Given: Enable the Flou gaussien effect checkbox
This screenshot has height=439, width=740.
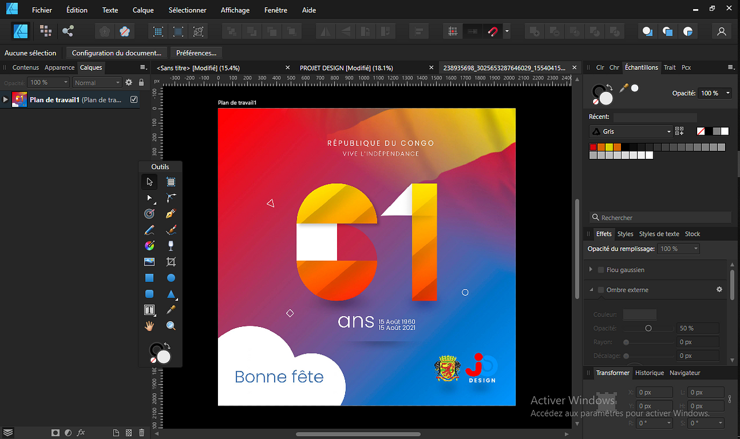Looking at the screenshot, I should point(601,270).
